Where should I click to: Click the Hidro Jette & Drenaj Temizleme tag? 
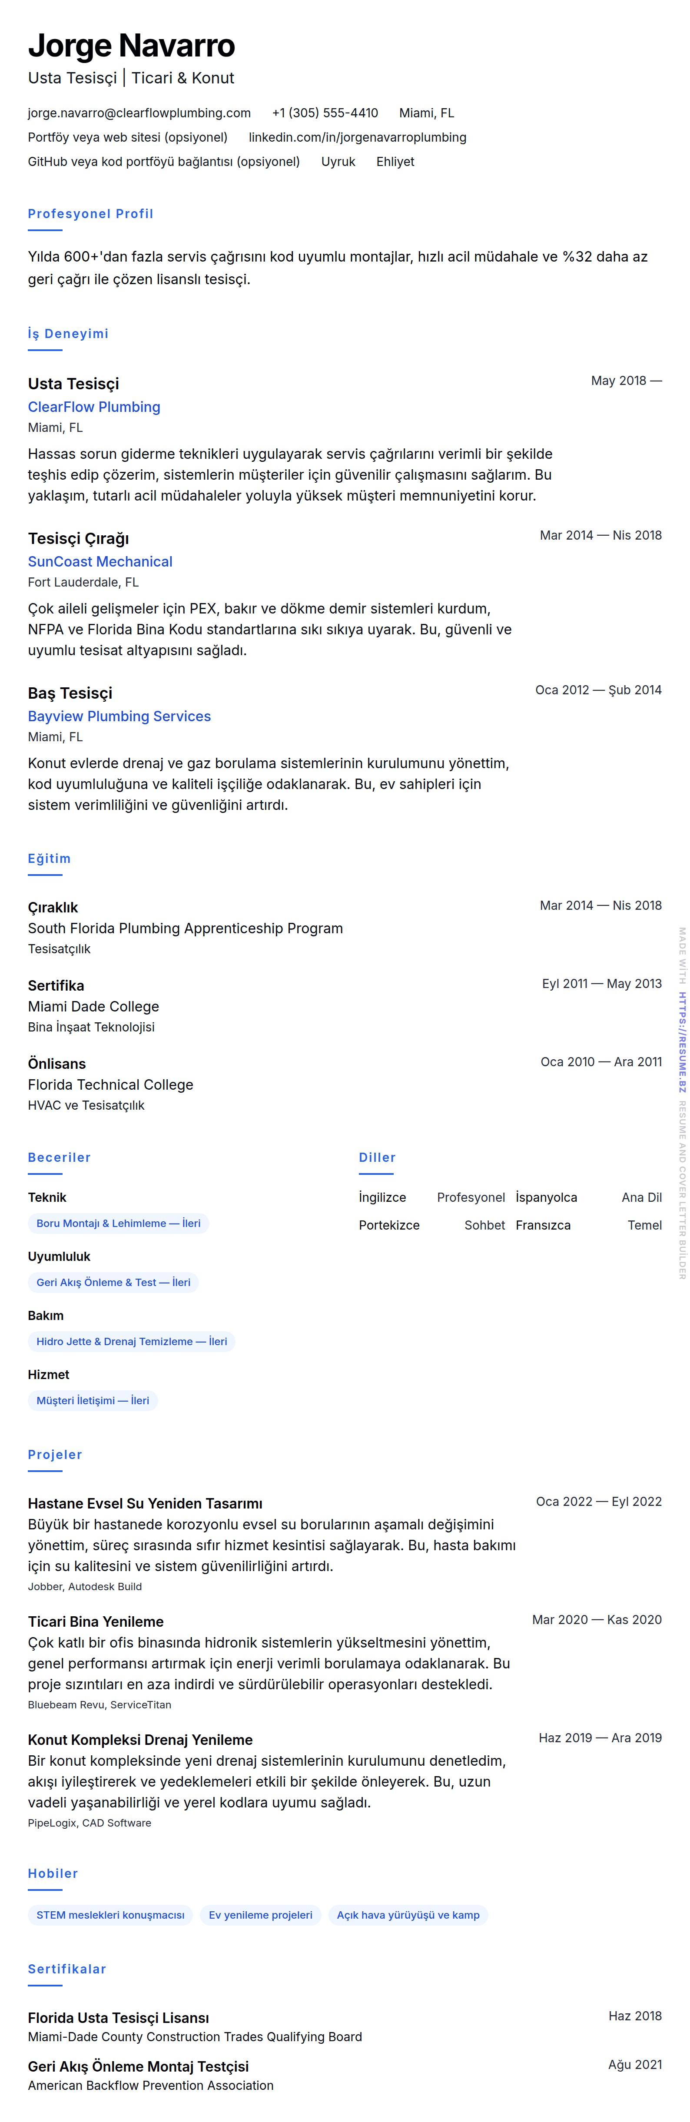coord(131,1342)
